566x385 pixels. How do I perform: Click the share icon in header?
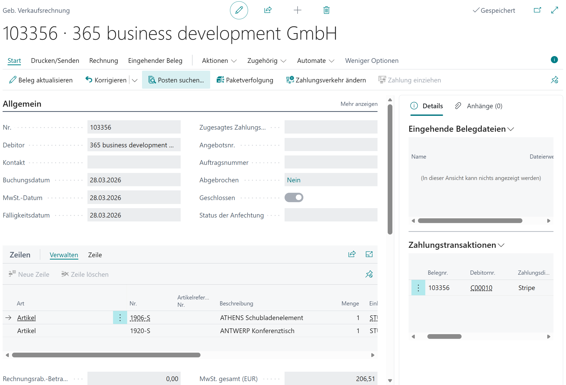268,10
